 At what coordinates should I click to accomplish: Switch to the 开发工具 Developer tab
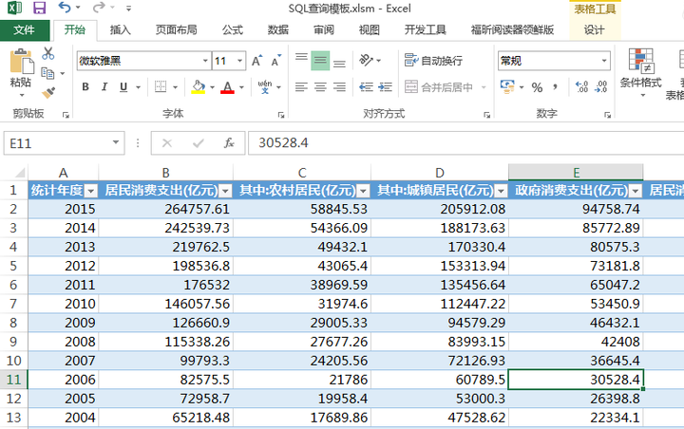click(x=426, y=29)
